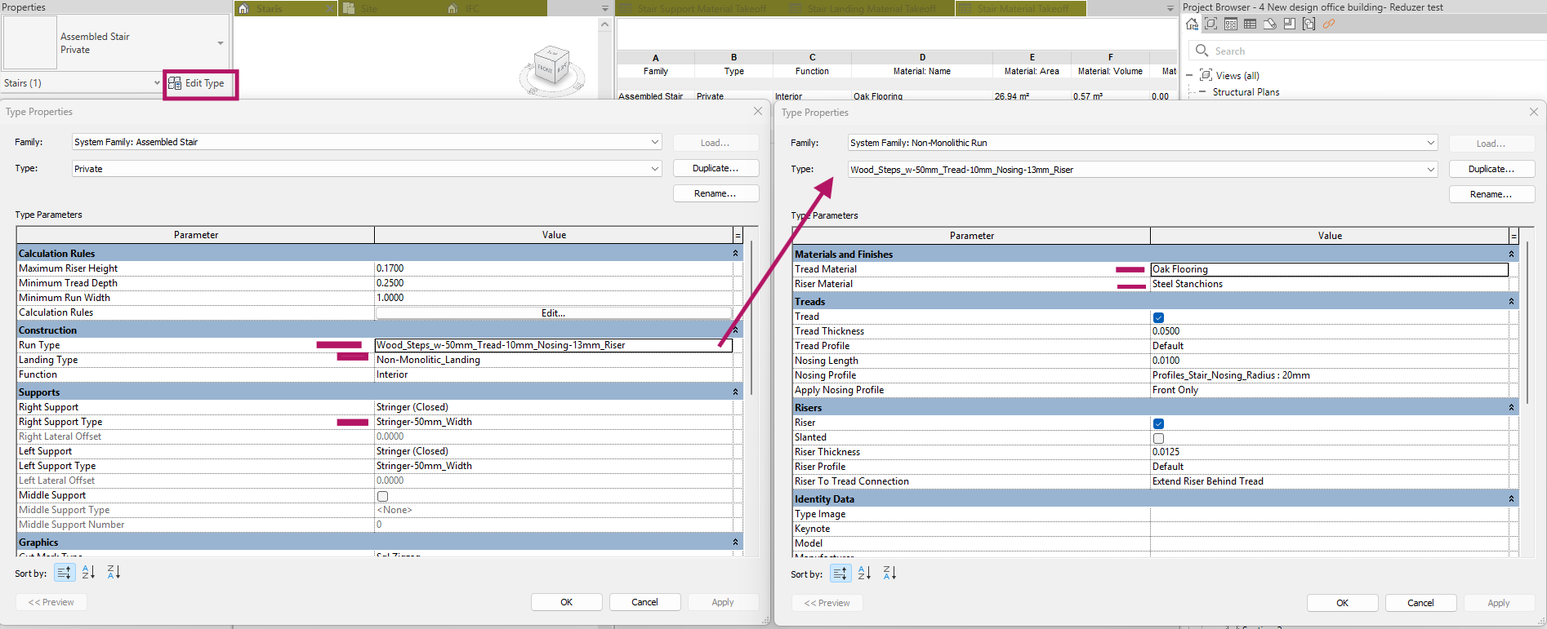Sort parameters Z to A in left dialog

point(114,573)
